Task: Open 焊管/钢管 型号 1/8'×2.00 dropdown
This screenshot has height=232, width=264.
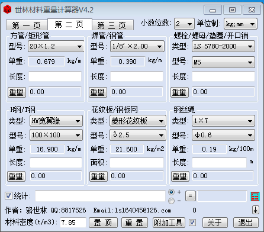Action: click(137, 46)
